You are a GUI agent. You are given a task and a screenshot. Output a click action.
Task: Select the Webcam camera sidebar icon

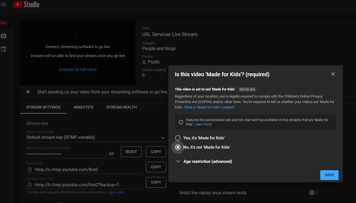(x=4, y=36)
